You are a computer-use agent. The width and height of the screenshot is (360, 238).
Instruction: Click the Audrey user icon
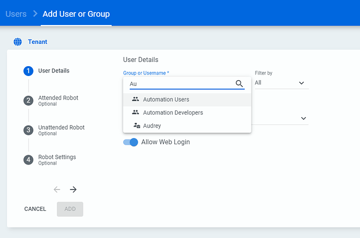click(136, 126)
